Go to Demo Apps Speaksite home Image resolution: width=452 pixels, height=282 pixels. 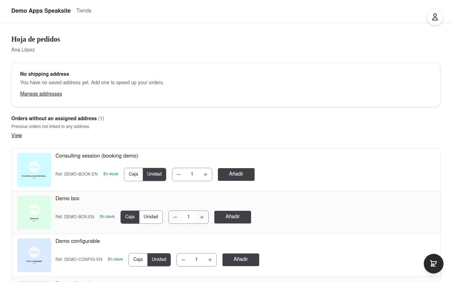[41, 11]
